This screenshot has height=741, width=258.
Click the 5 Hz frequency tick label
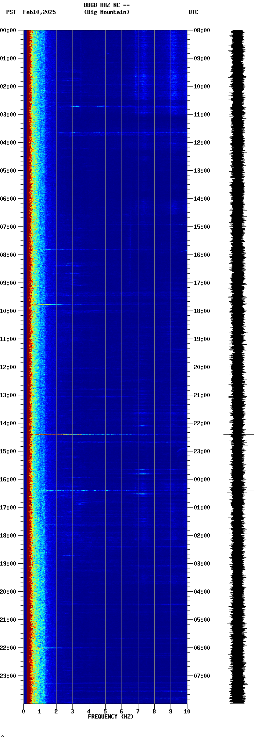click(105, 712)
